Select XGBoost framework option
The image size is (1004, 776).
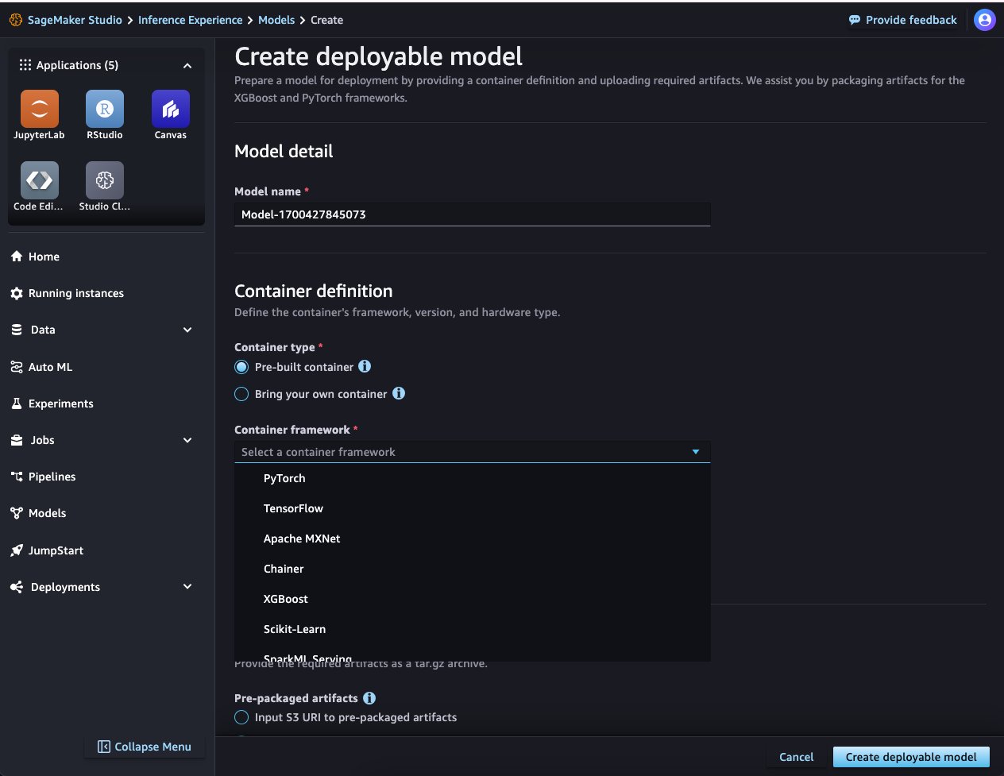tap(473, 599)
